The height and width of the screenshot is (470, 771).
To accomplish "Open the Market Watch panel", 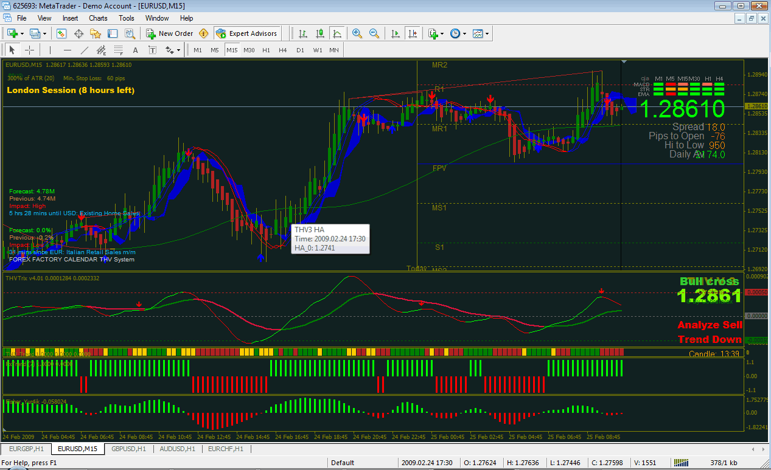I will tap(61, 34).
